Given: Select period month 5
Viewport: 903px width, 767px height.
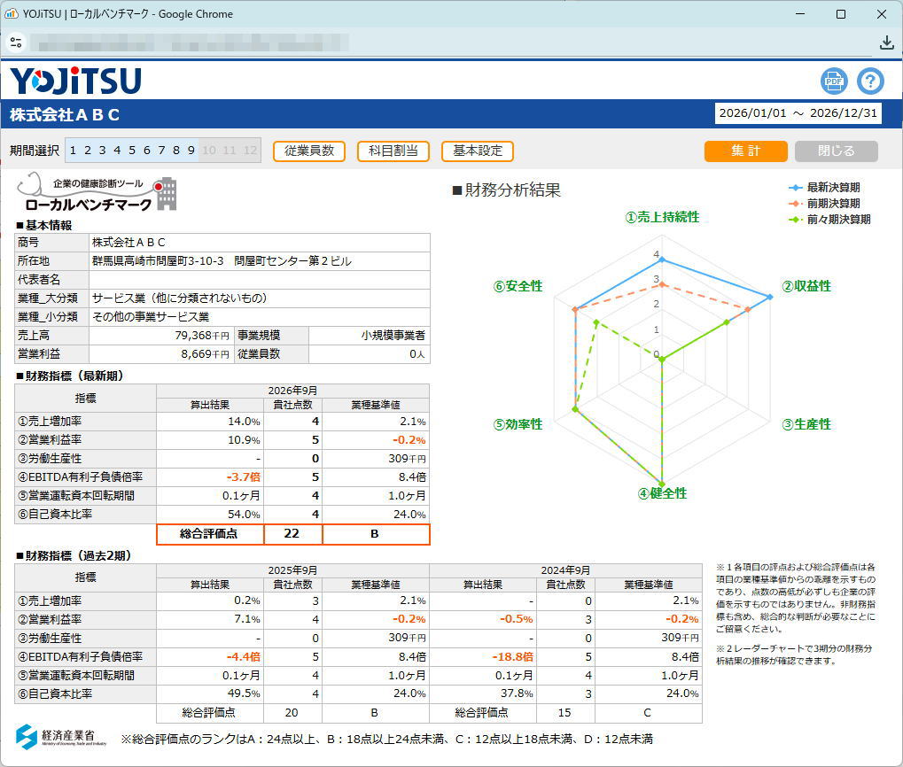Looking at the screenshot, I should [131, 151].
